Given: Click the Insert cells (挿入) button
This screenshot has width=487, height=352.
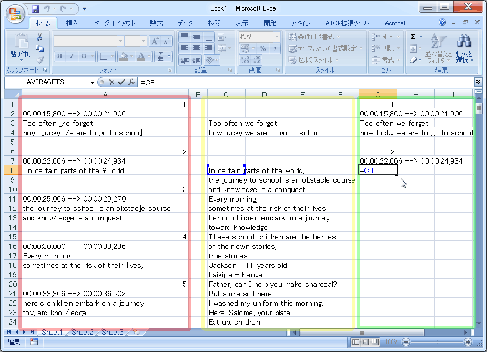Looking at the screenshot, I should pyautogui.click(x=386, y=37).
